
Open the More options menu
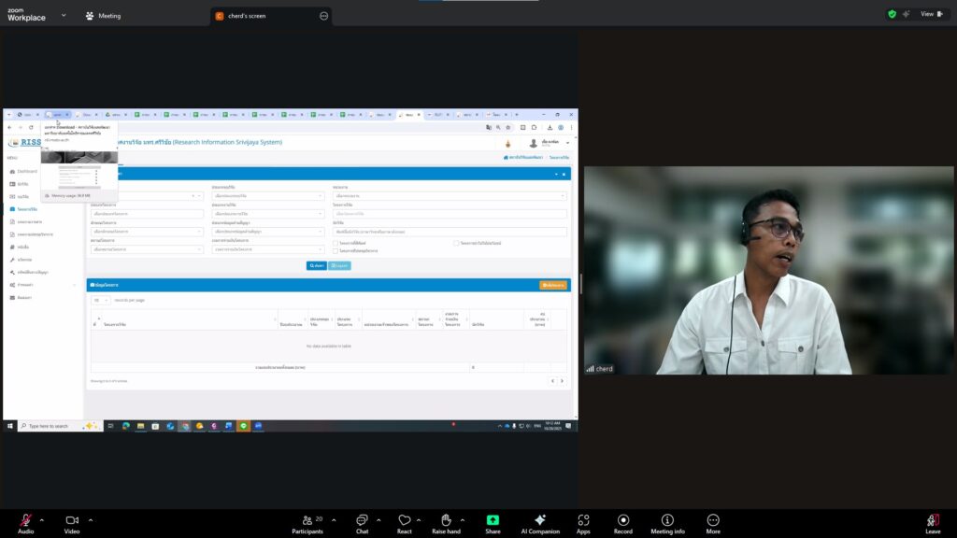[713, 520]
